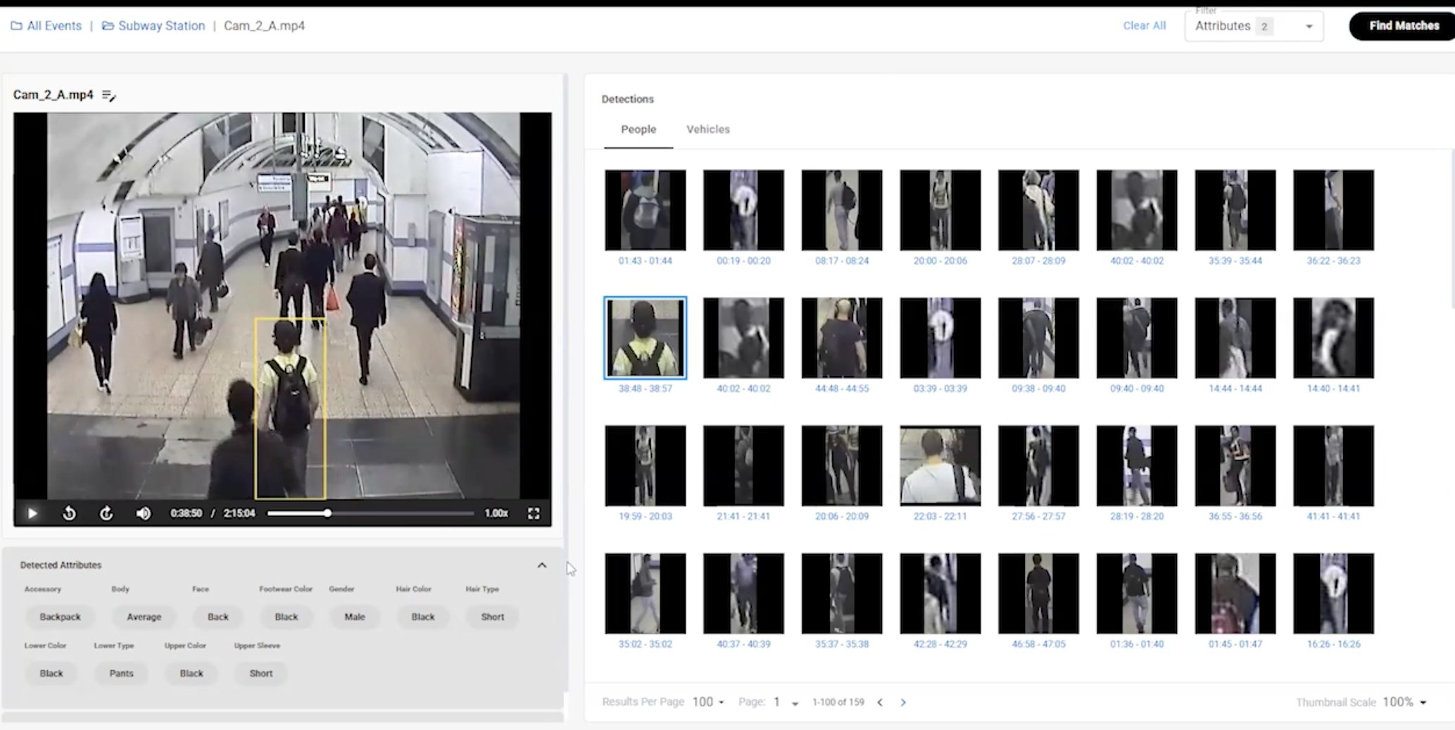Mute the video volume speaker icon
This screenshot has width=1455, height=730.
tap(144, 513)
